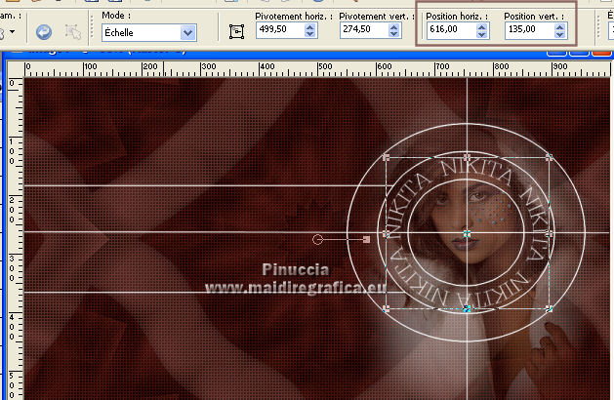
Task: Click the top-left selection handle
Action: (387, 158)
